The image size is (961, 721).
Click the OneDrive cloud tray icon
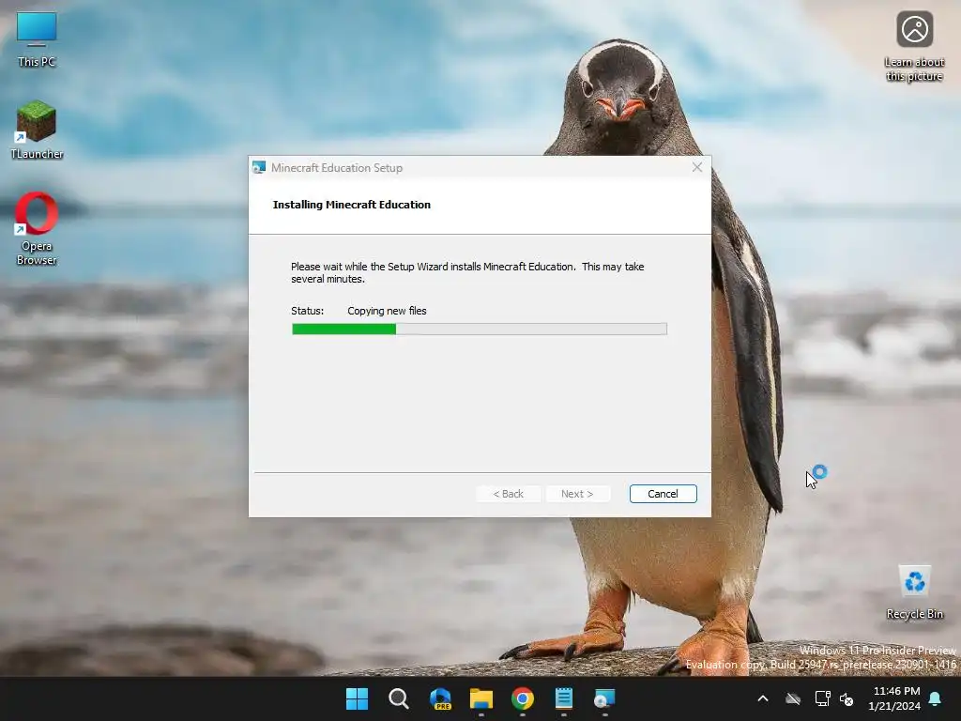point(793,698)
